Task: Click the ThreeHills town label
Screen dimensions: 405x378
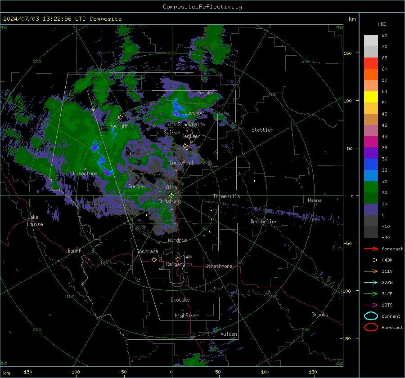Action: pyautogui.click(x=226, y=196)
